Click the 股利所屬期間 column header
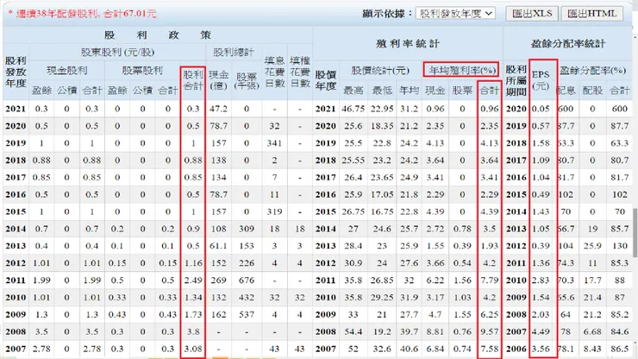 tap(516, 80)
